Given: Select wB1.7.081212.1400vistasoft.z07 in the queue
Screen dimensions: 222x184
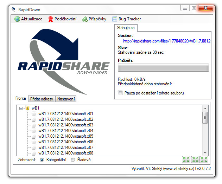Looking at the screenshot, I should coord(66,147).
